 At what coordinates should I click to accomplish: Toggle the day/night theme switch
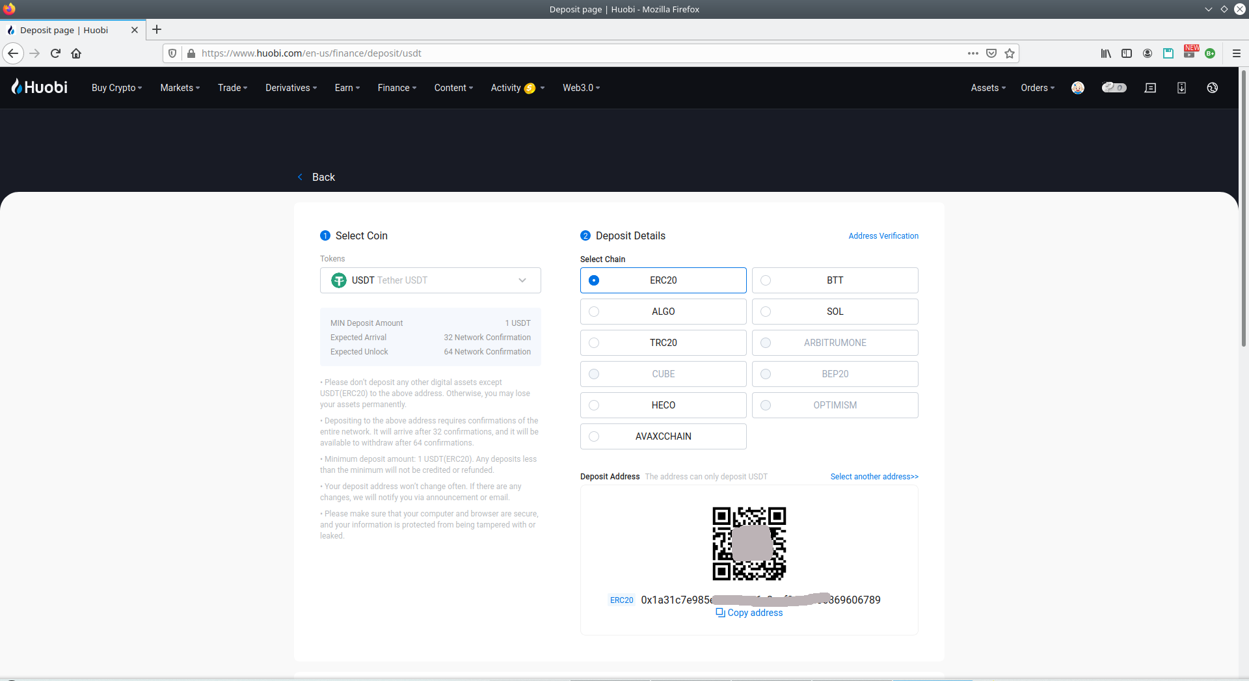[x=1114, y=88]
